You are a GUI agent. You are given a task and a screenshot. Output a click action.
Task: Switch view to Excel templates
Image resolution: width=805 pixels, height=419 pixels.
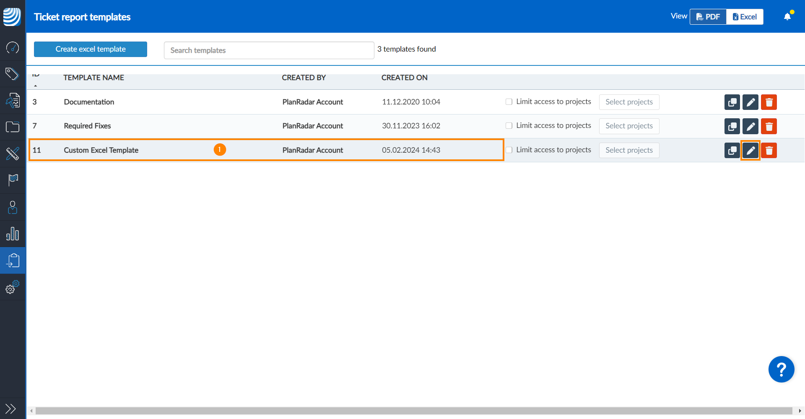pyautogui.click(x=745, y=17)
